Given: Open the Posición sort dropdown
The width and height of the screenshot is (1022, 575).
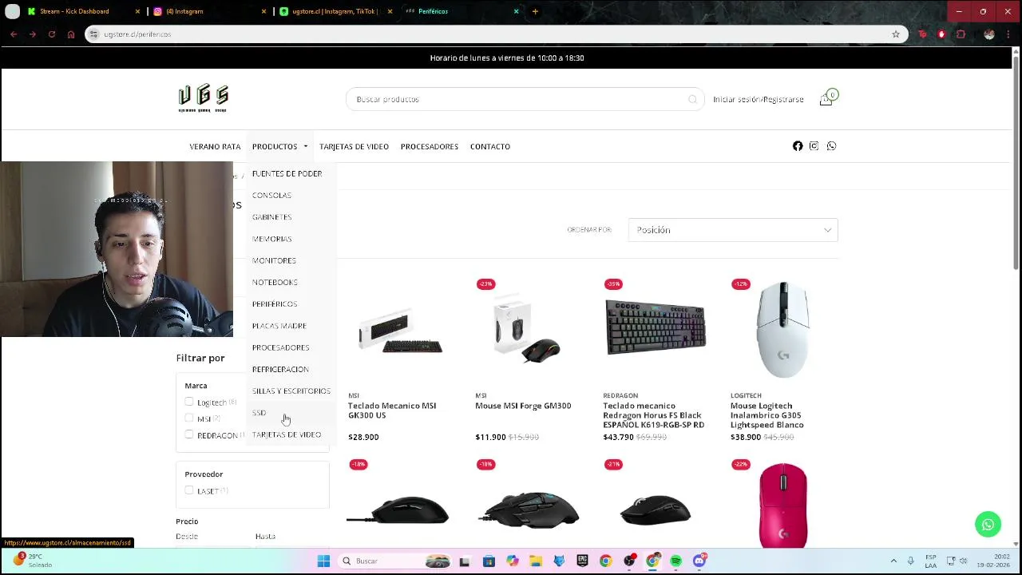Looking at the screenshot, I should click(733, 230).
